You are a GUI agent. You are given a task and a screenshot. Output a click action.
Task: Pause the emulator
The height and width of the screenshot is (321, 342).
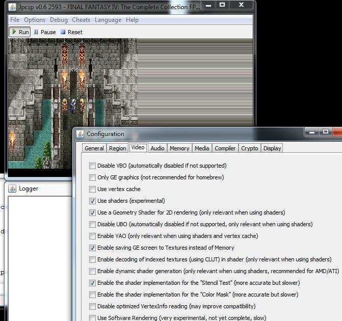[x=44, y=32]
